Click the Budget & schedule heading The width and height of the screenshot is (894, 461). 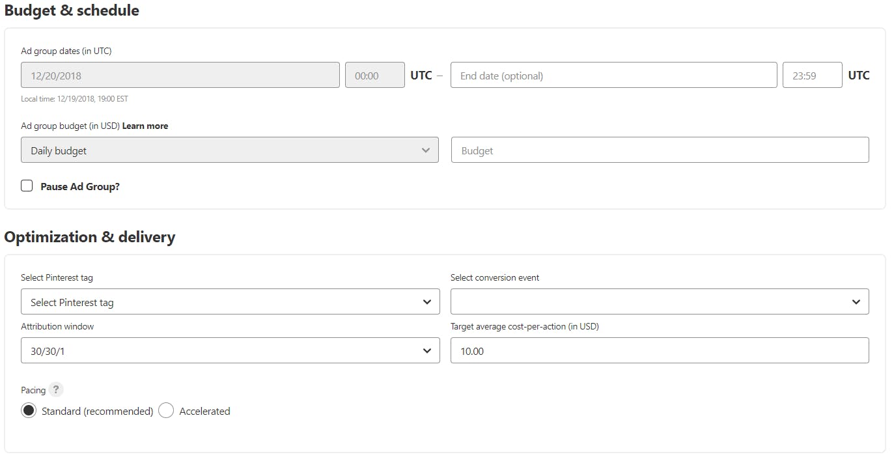pyautogui.click(x=72, y=10)
